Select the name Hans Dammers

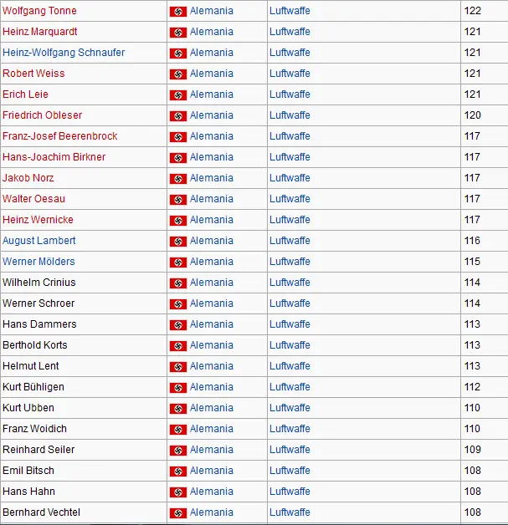point(39,324)
